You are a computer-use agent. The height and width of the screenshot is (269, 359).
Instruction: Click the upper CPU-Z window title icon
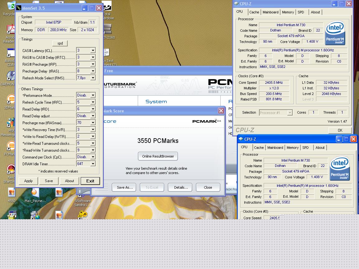coord(236,4)
